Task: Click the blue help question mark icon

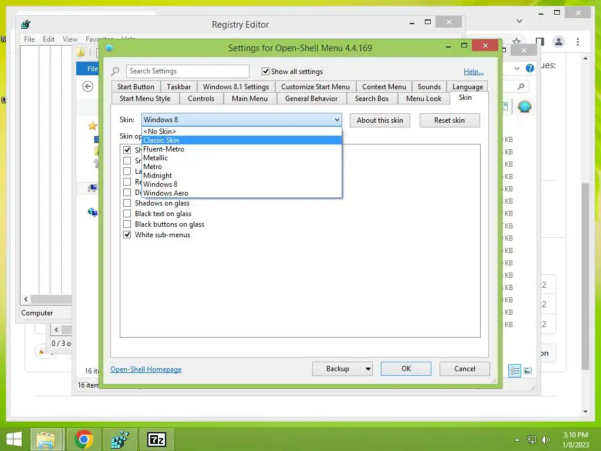Action: [530, 68]
